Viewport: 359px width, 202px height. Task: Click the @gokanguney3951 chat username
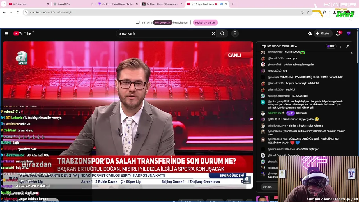tap(279, 101)
